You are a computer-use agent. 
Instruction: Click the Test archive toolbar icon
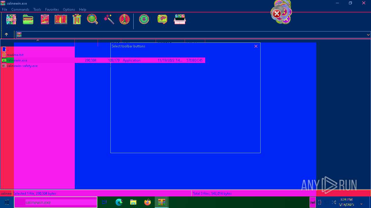[45, 20]
